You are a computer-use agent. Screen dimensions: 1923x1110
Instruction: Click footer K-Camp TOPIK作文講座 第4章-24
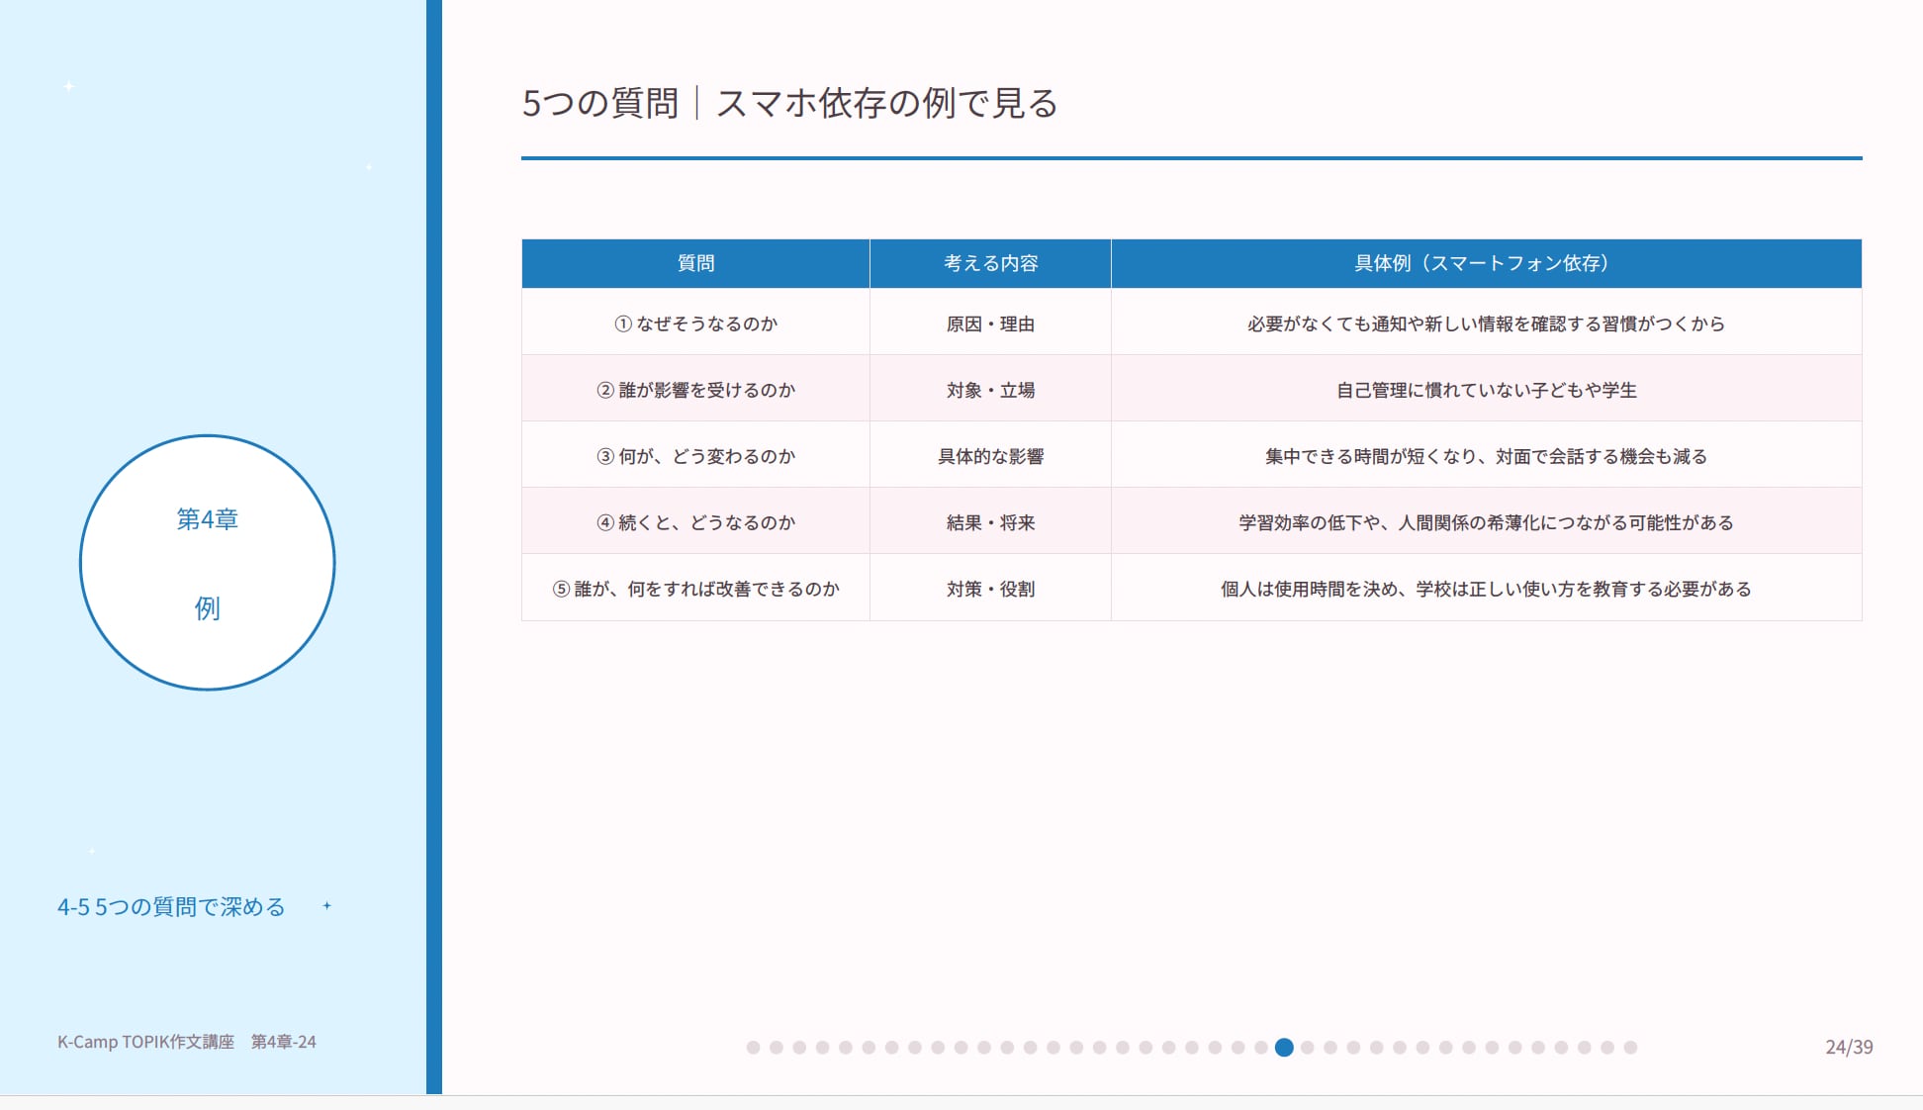(187, 1042)
